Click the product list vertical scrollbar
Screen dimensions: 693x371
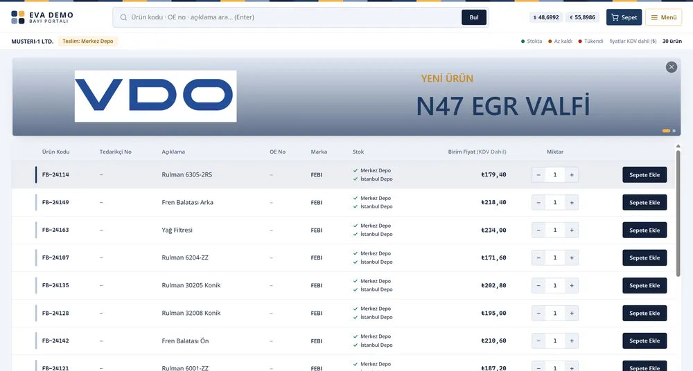678,214
